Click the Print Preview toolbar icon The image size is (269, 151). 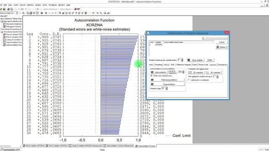11,9
